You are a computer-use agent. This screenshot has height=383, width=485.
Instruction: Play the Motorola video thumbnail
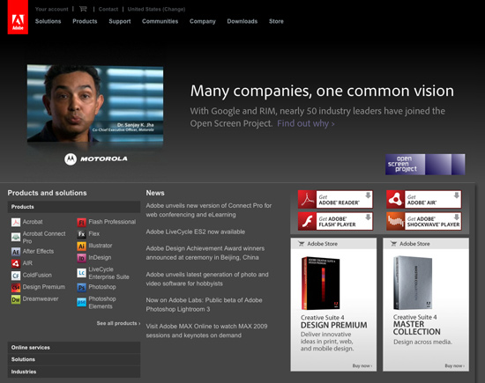[x=95, y=104]
